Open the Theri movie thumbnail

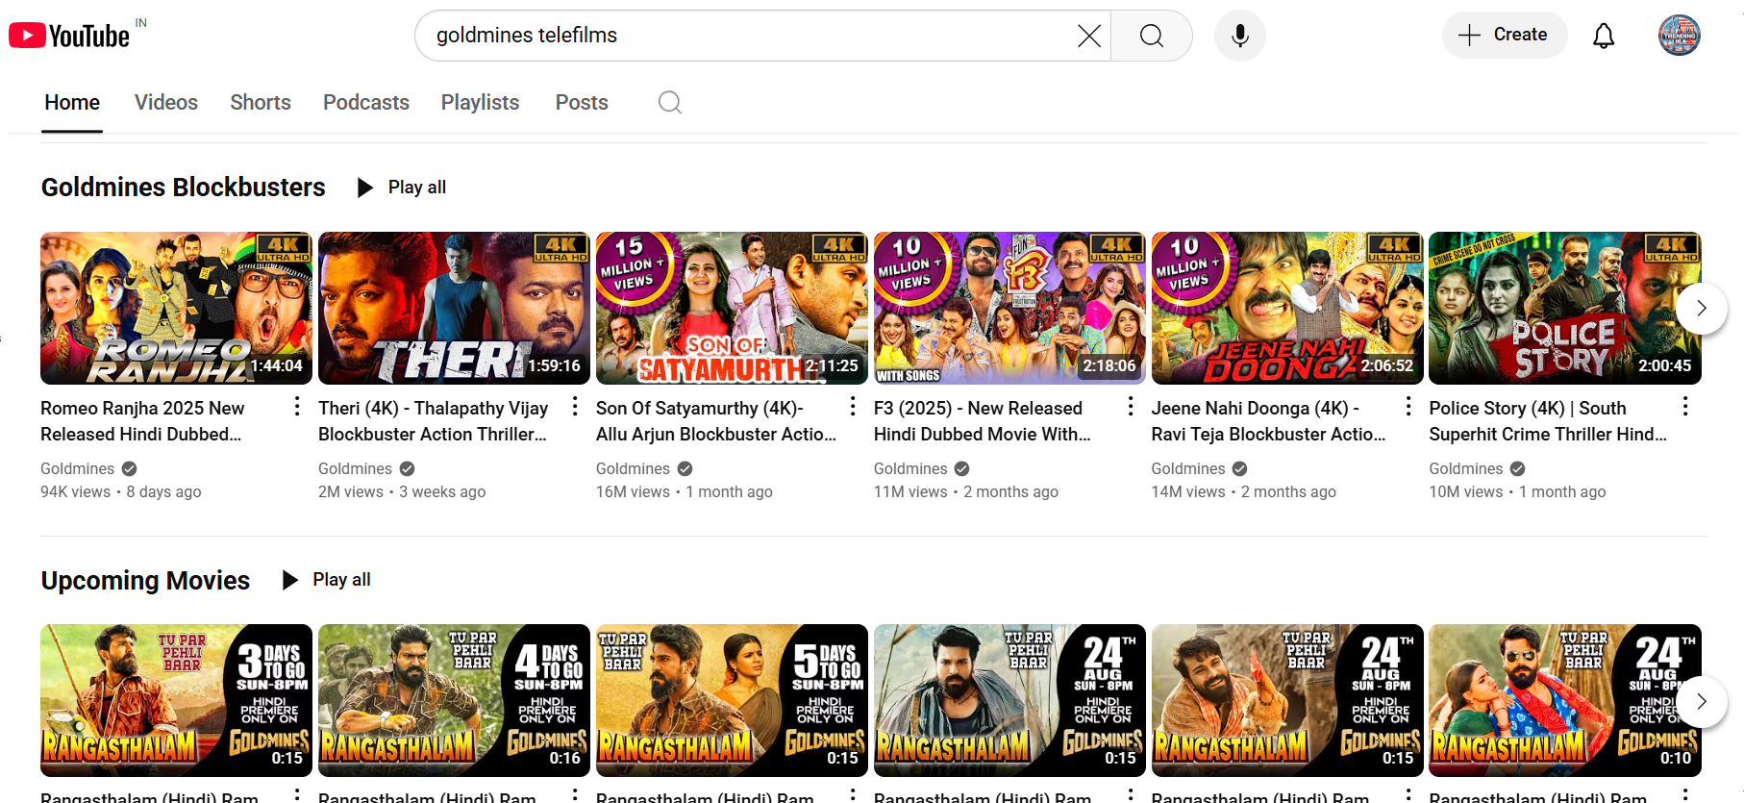454,309
